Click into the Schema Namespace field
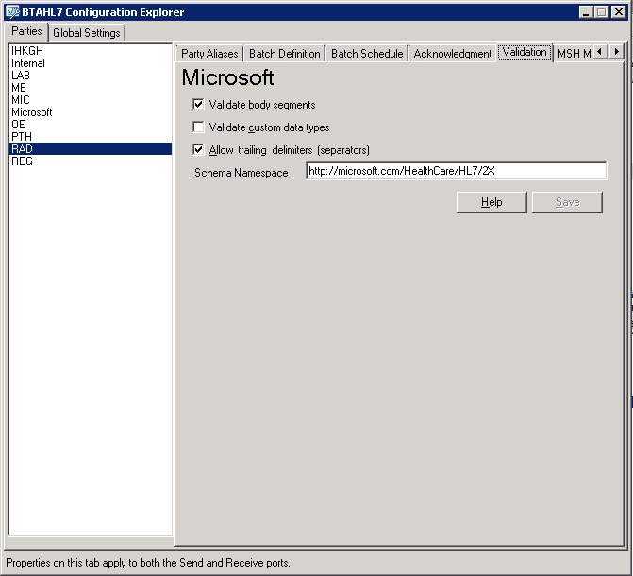633x576 pixels. coord(457,171)
